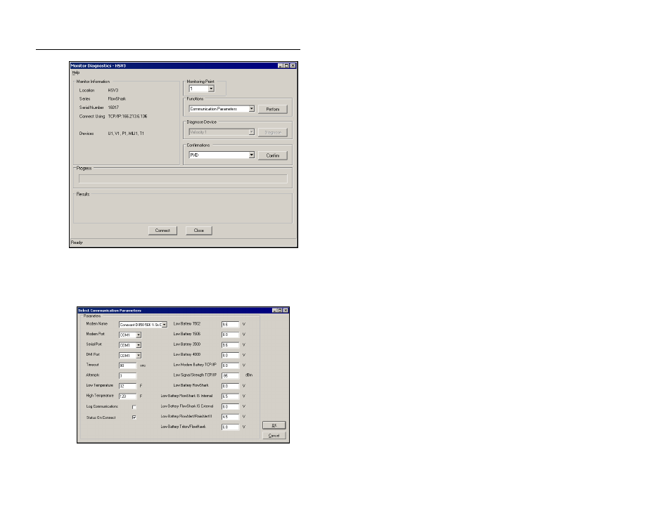Viewport: 671px width, 518px height.
Task: Click the Connect button
Action: tap(162, 231)
